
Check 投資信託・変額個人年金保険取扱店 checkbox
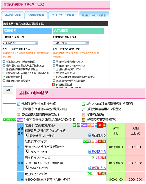pyautogui.click(x=4, y=65)
